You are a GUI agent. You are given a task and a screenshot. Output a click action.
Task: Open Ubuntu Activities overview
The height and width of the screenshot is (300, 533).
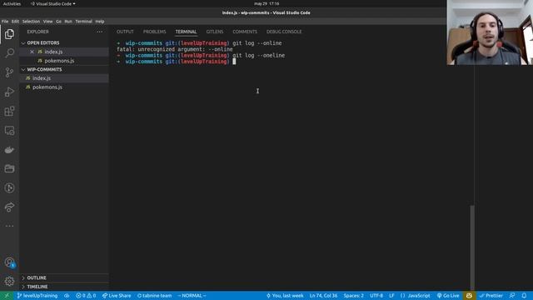(x=12, y=3)
